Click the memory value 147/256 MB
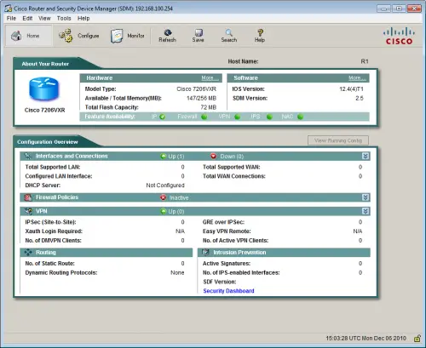The width and height of the screenshot is (426, 348). (201, 98)
